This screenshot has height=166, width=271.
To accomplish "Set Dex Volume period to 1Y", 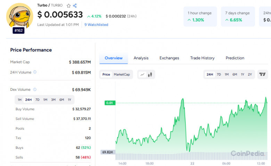I will [x=69, y=100].
